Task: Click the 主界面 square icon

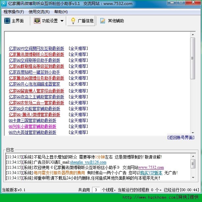Action: (x=7, y=21)
